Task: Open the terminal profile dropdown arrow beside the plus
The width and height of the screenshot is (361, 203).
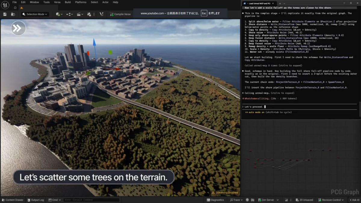Action: pyautogui.click(x=284, y=3)
